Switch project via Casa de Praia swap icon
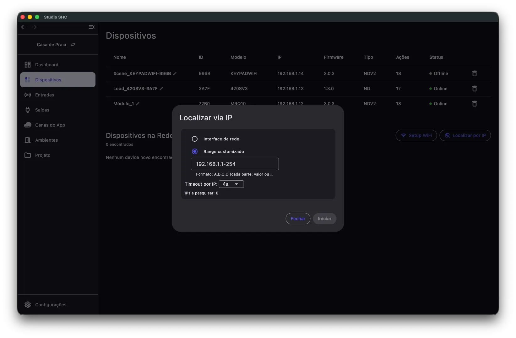 click(x=73, y=45)
